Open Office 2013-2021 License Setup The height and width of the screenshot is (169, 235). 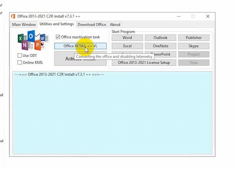point(144,63)
